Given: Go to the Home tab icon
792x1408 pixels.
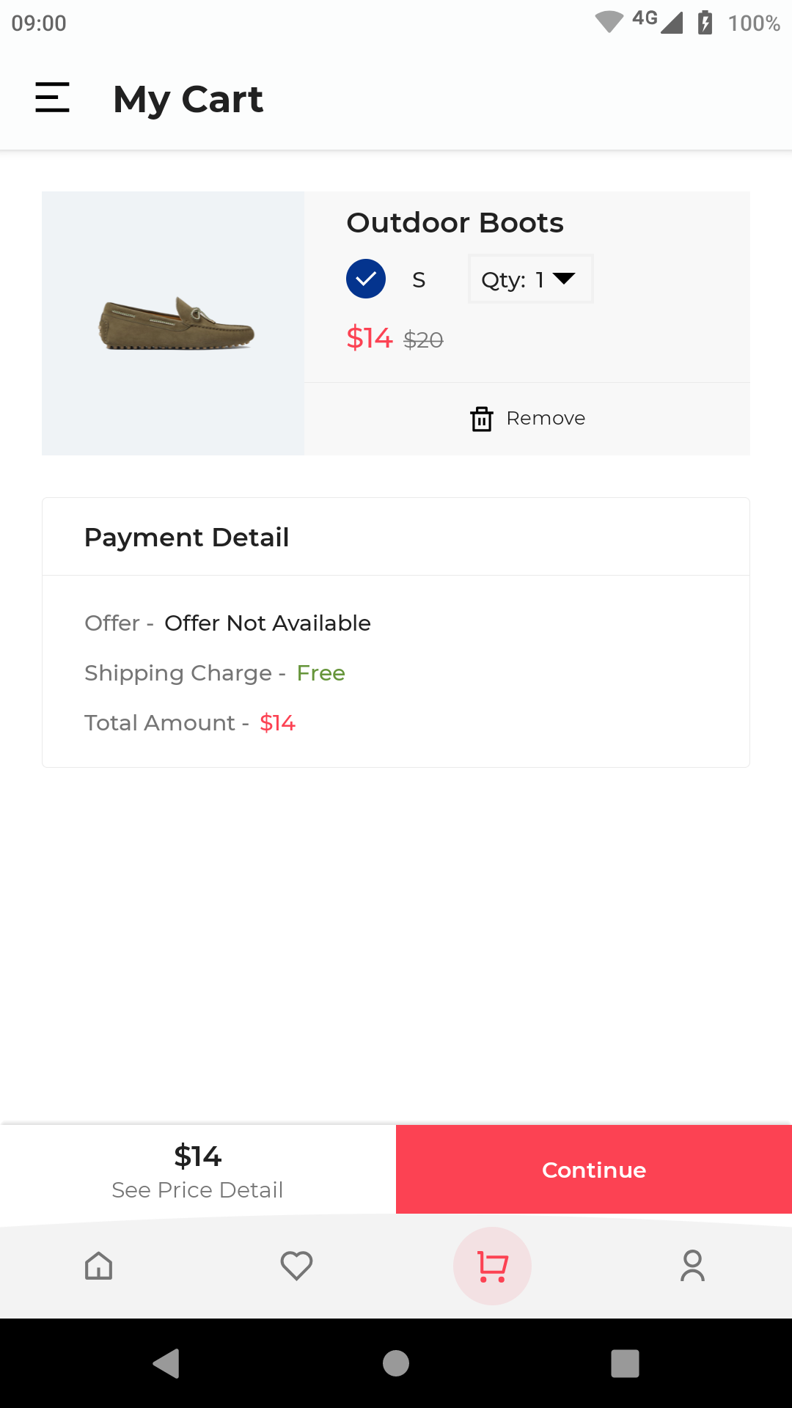Looking at the screenshot, I should point(99,1266).
